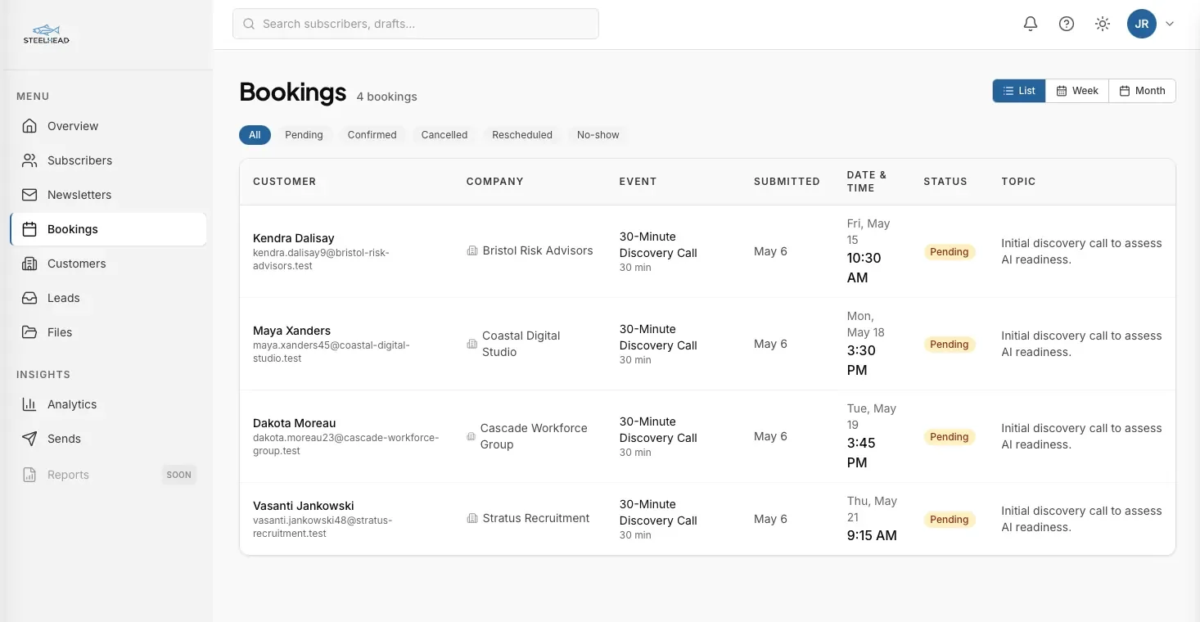This screenshot has height=622, width=1200.
Task: Filter bookings by Rescheduled
Action: coord(522,135)
